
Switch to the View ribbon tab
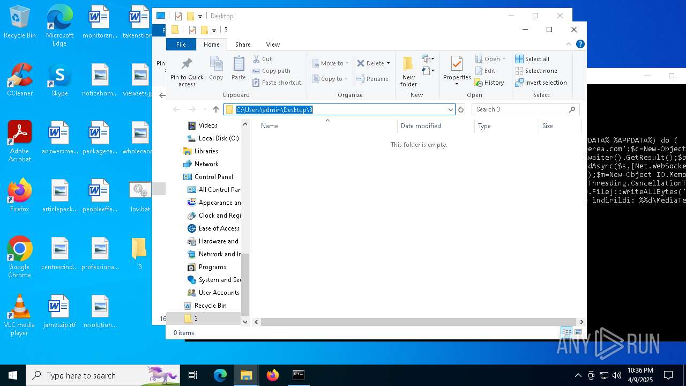click(273, 44)
